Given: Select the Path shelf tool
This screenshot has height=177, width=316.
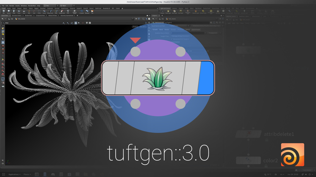Looking at the screenshot, I should [x=56, y=12].
